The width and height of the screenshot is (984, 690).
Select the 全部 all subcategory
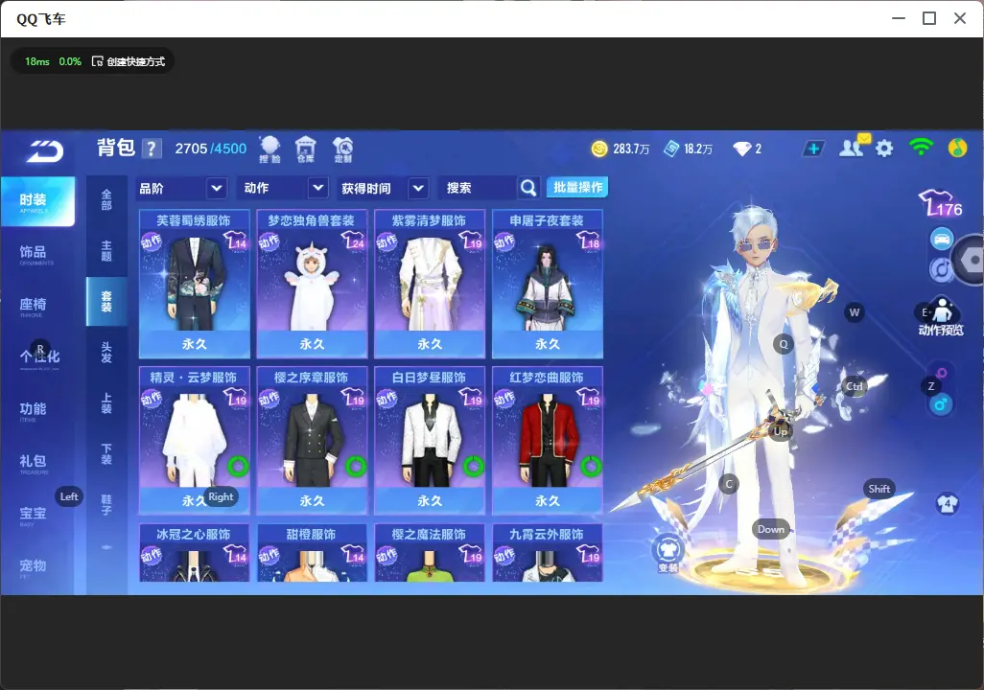point(106,199)
